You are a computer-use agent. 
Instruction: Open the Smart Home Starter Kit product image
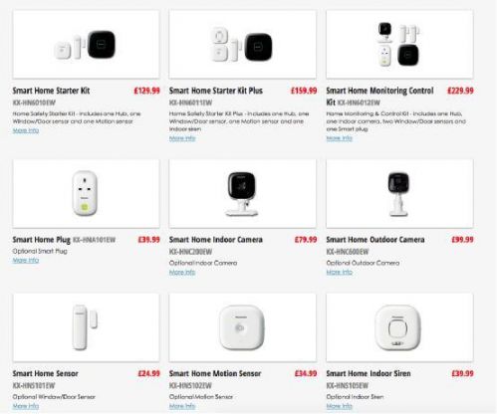[x=86, y=45]
